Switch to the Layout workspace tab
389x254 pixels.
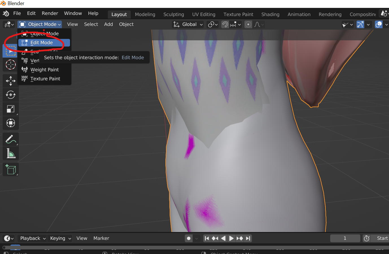(x=119, y=14)
